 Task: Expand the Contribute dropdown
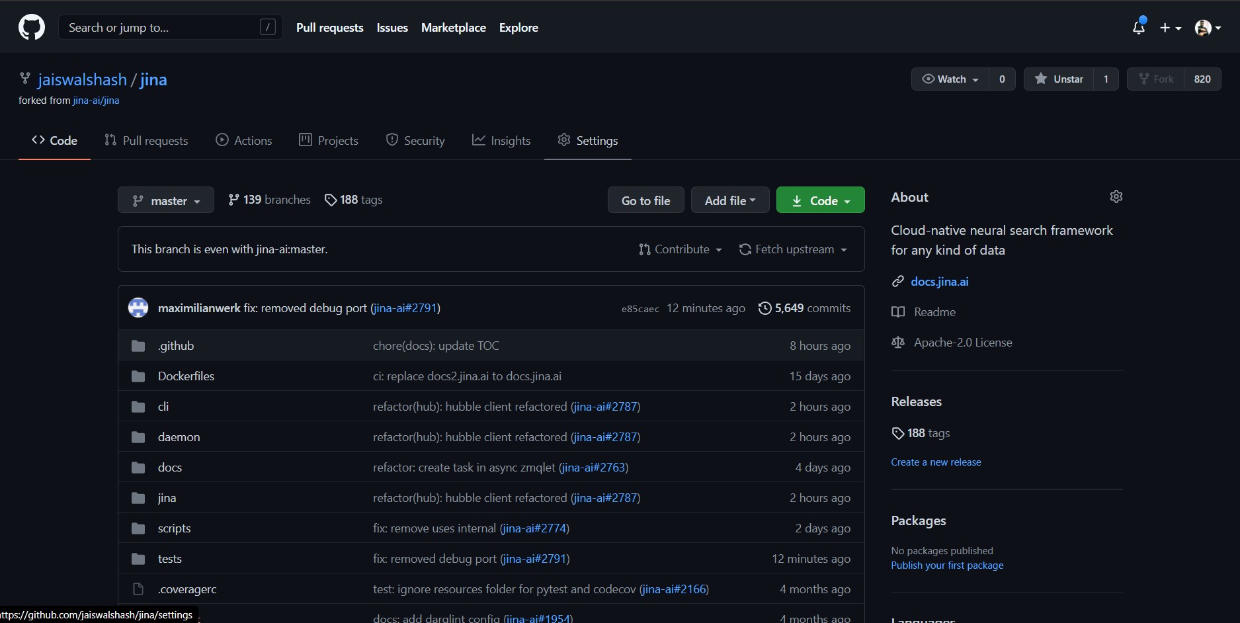click(681, 249)
